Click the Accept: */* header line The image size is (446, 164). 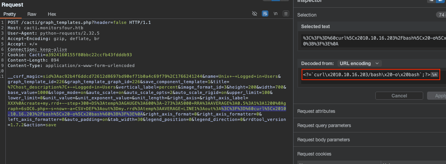tap(22, 44)
